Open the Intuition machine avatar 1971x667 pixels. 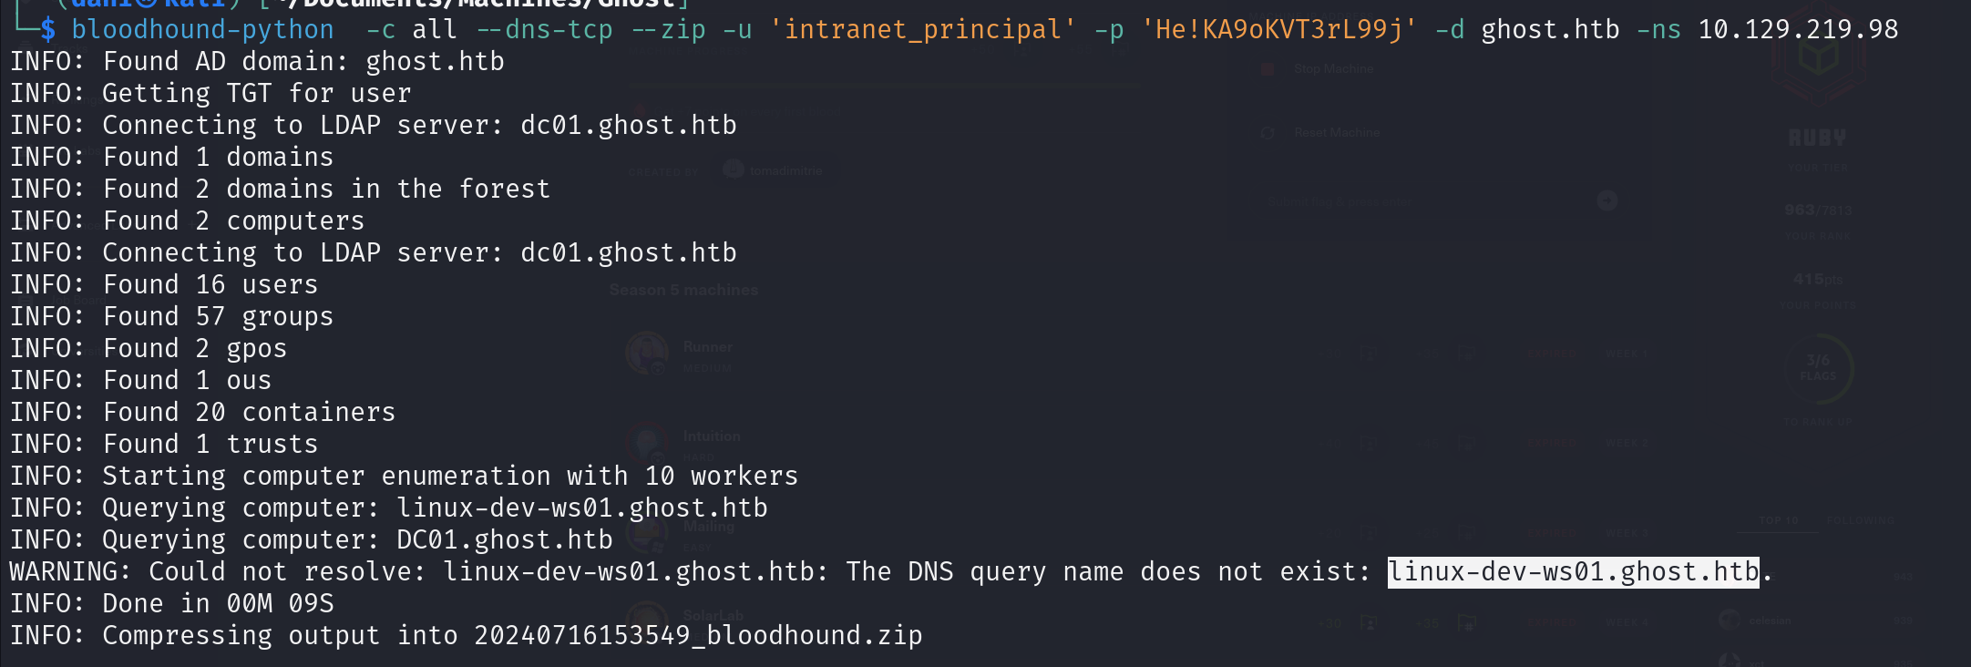648,442
